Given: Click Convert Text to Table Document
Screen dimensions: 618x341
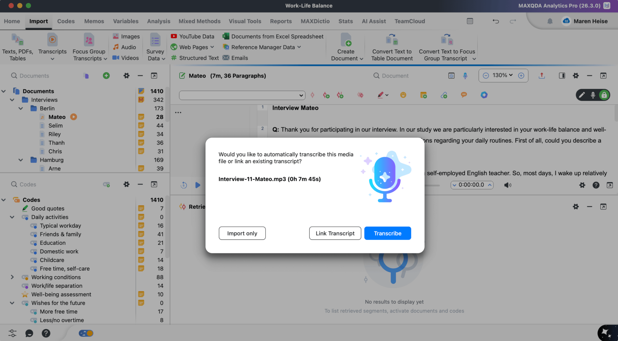Looking at the screenshot, I should pyautogui.click(x=392, y=47).
